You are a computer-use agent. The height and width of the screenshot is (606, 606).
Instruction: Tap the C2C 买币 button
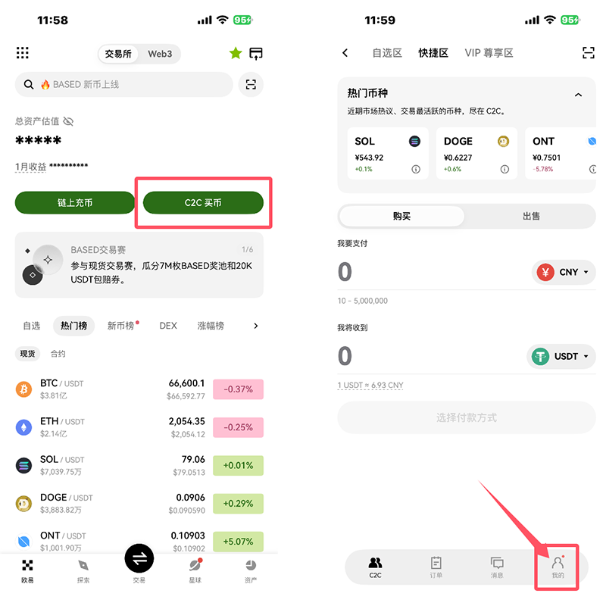click(x=203, y=202)
